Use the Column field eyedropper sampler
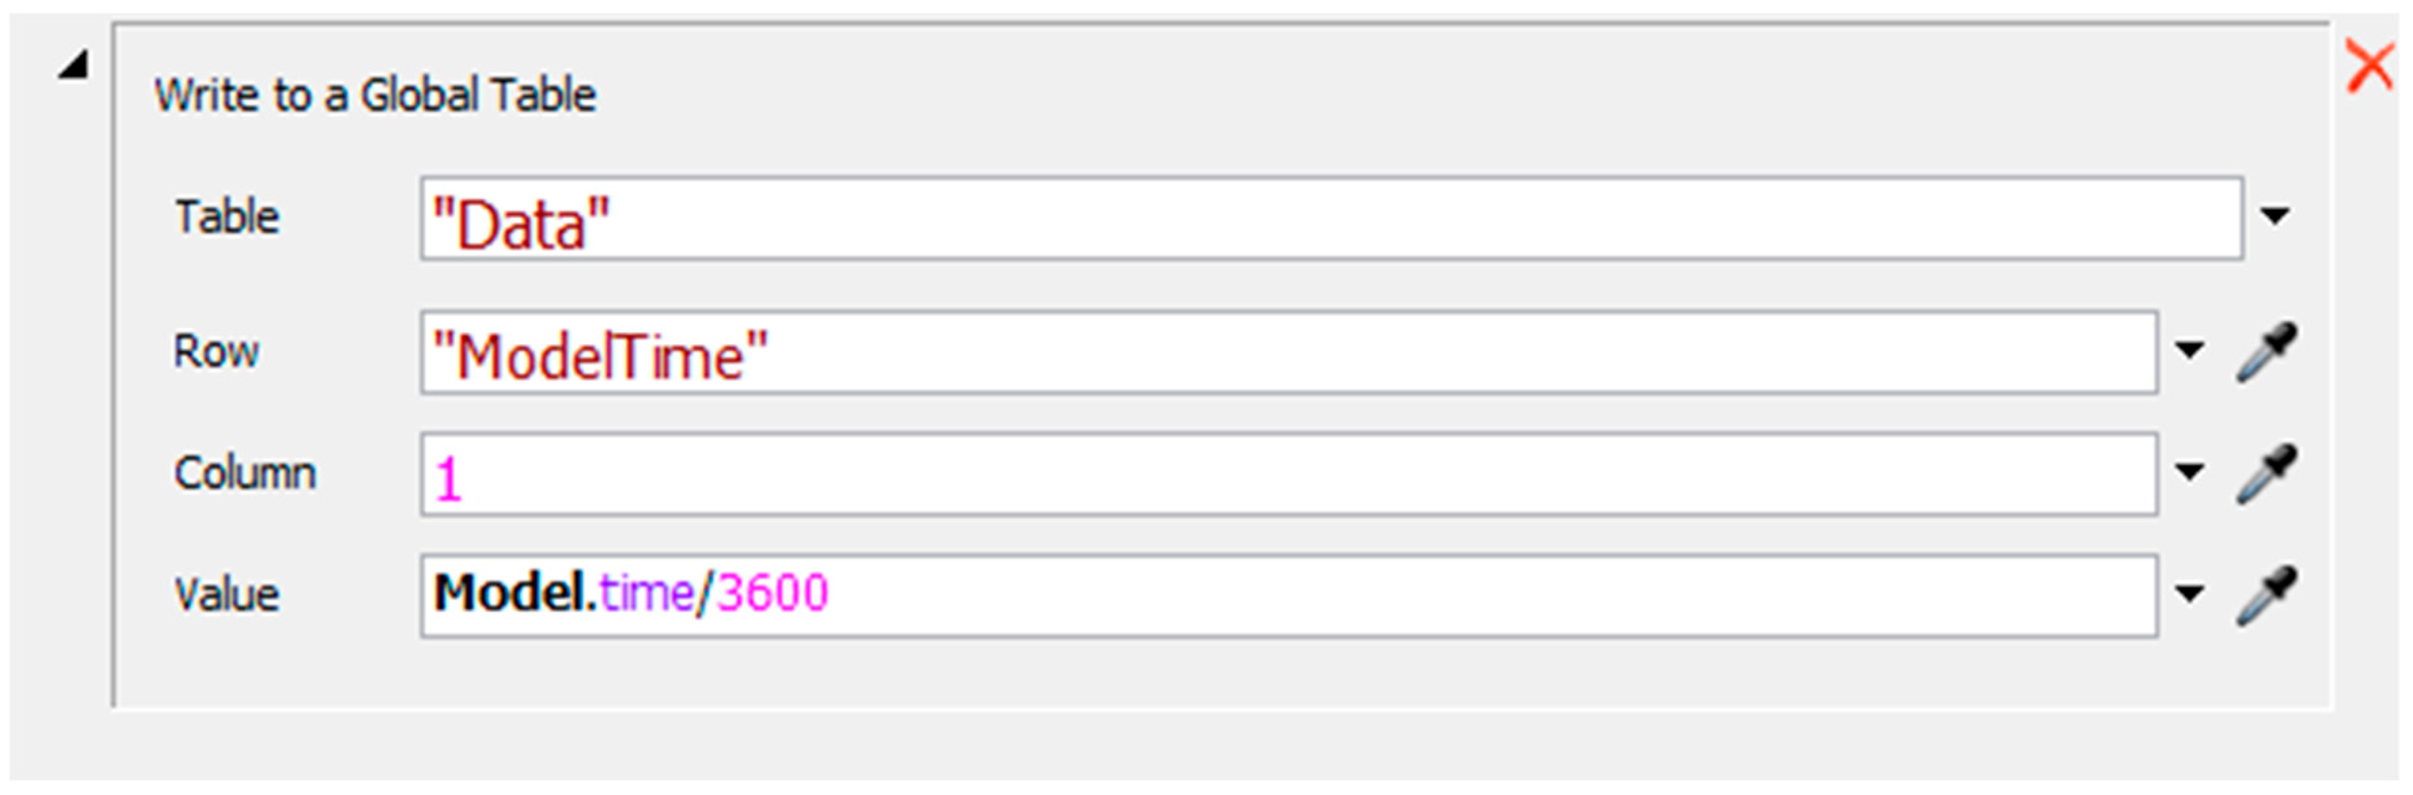This screenshot has width=2413, height=795. tap(2266, 474)
